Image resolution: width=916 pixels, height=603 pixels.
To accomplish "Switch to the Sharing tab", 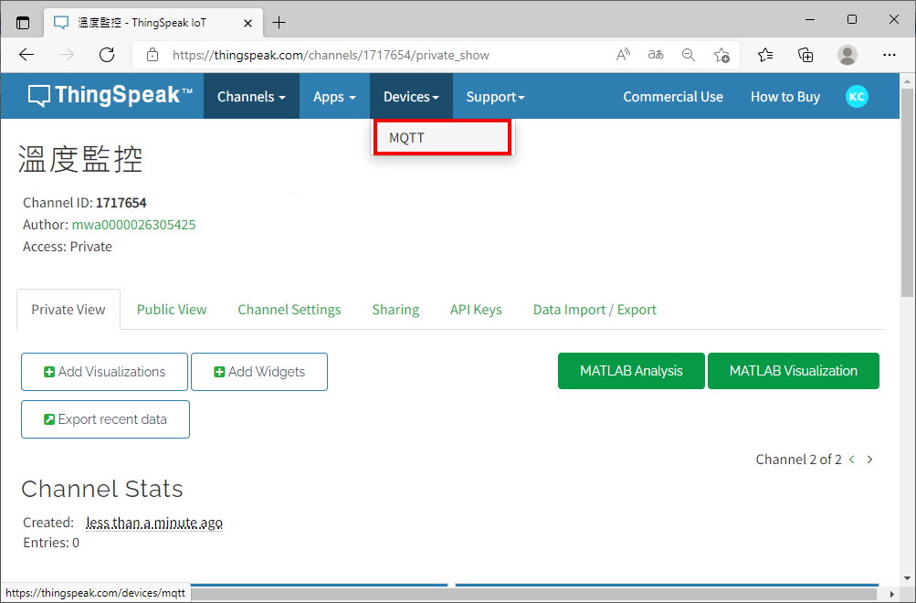I will click(395, 309).
